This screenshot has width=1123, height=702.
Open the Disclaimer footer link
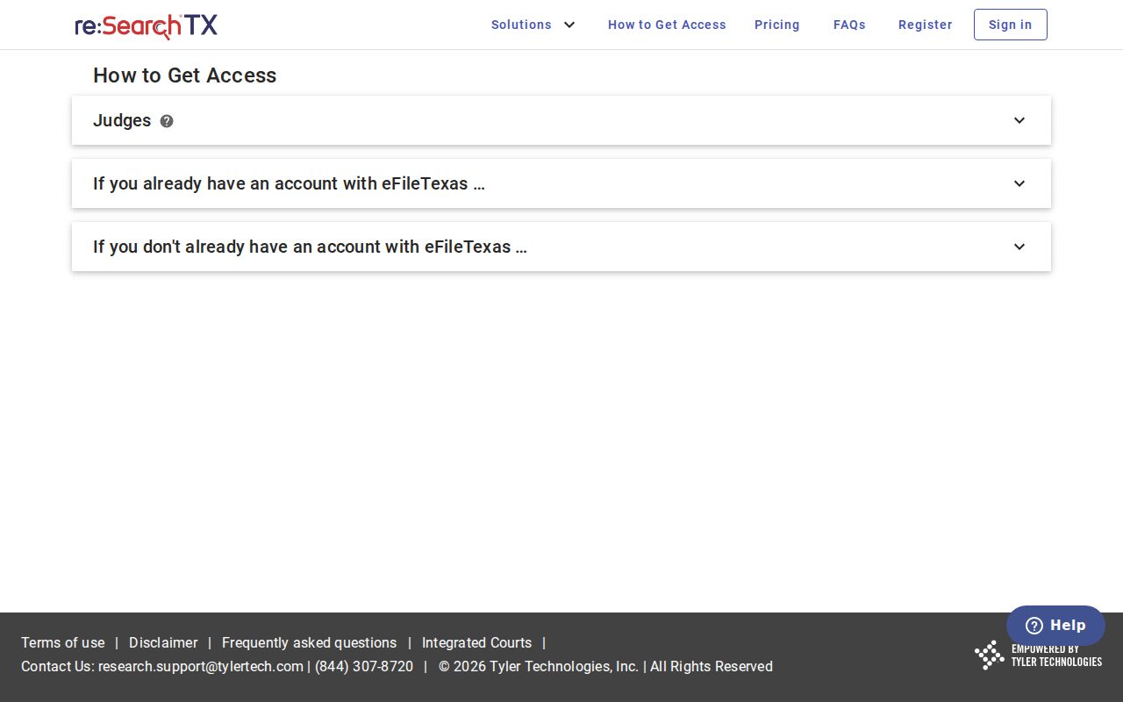pos(163,642)
